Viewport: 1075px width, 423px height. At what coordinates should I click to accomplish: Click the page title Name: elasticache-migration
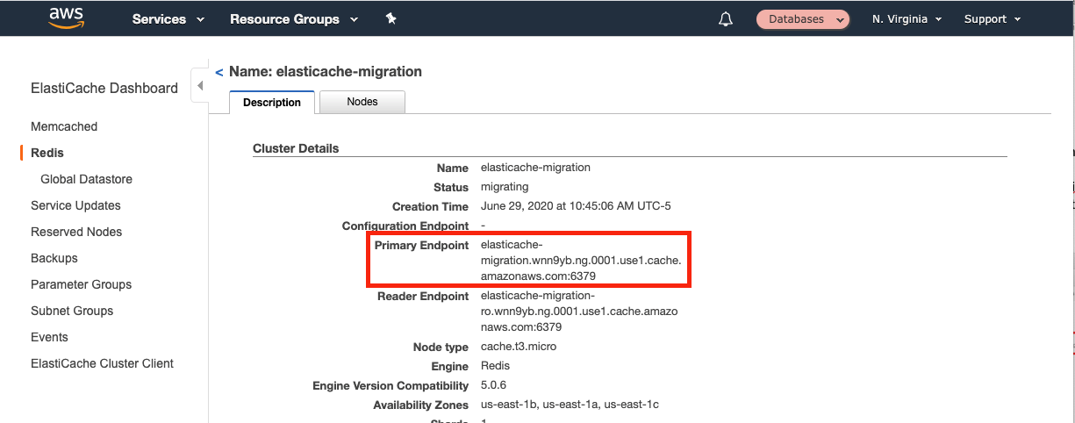[x=326, y=72]
